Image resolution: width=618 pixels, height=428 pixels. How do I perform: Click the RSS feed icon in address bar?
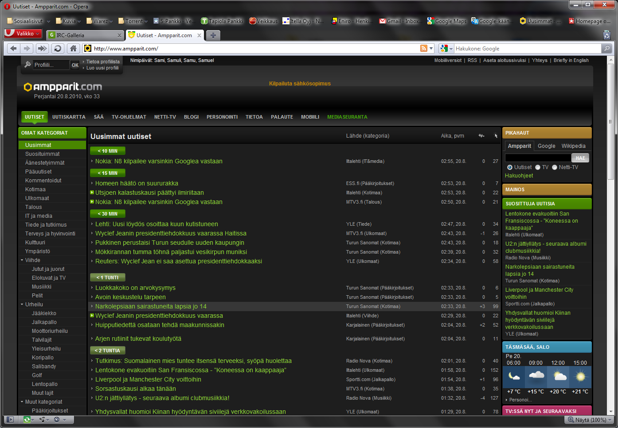pos(424,49)
